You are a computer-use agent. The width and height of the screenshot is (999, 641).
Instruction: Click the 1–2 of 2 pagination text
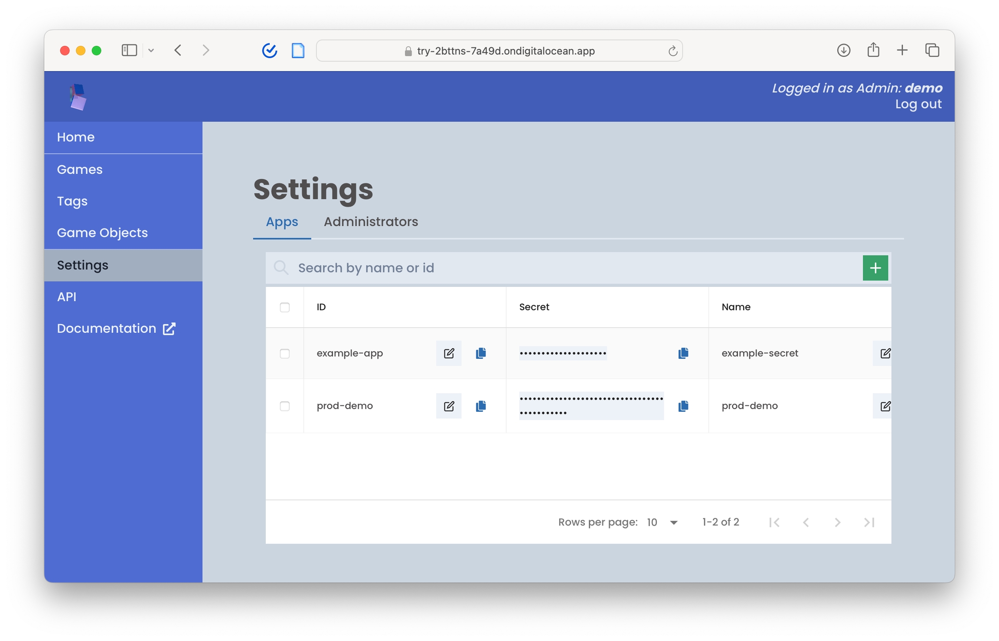(721, 522)
